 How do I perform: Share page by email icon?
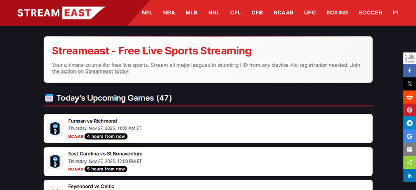409,149
